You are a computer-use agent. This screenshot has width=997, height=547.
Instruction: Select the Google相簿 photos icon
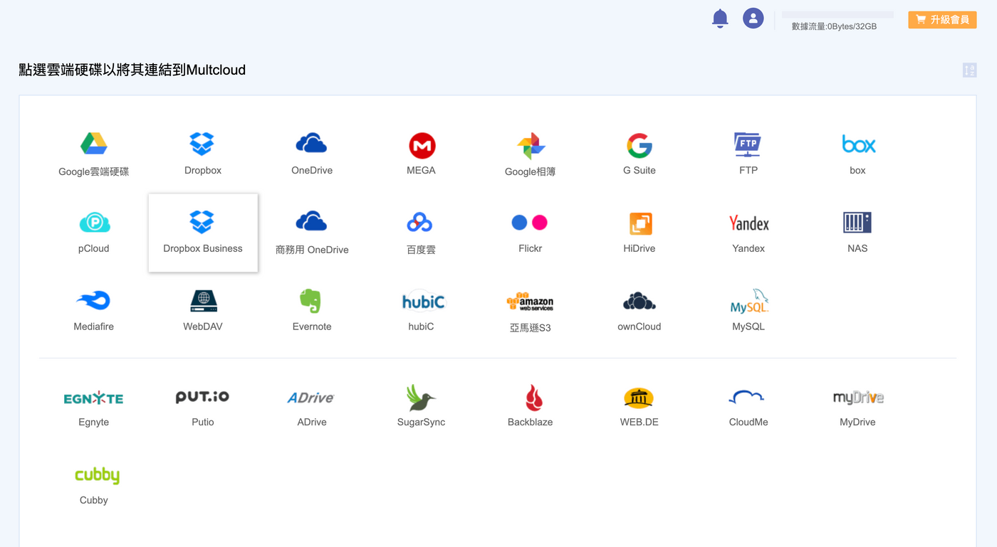[531, 146]
